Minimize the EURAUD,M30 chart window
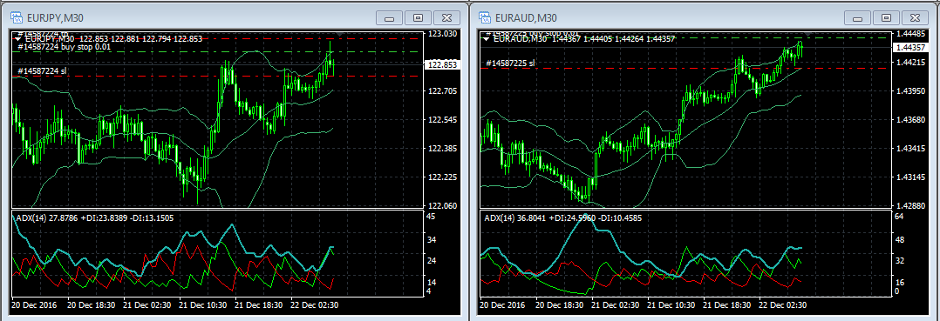This screenshot has height=321, width=940. (x=856, y=18)
